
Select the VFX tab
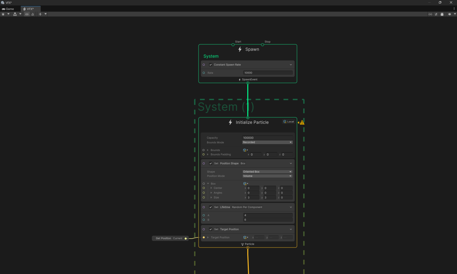pos(30,9)
